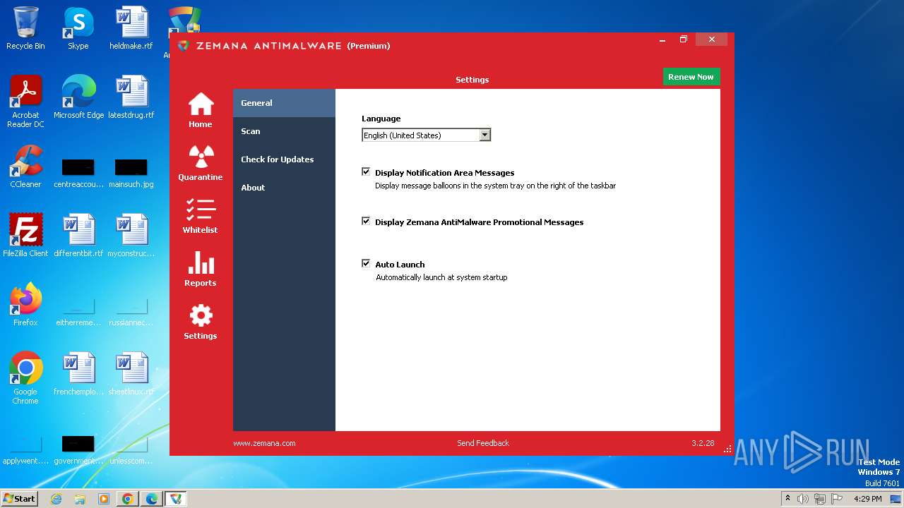Select the heldmake.rtf desktop file
This screenshot has height=508, width=904.
coord(131,28)
